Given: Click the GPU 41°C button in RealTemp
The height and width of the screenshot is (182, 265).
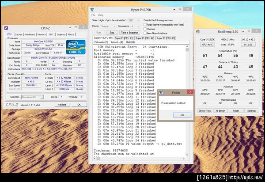Looking at the screenshot, I should click(208, 45).
